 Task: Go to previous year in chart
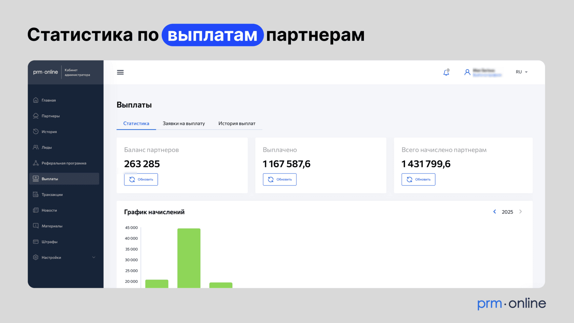tap(494, 212)
